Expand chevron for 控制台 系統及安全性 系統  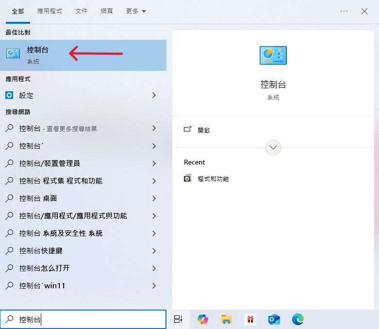point(154,233)
